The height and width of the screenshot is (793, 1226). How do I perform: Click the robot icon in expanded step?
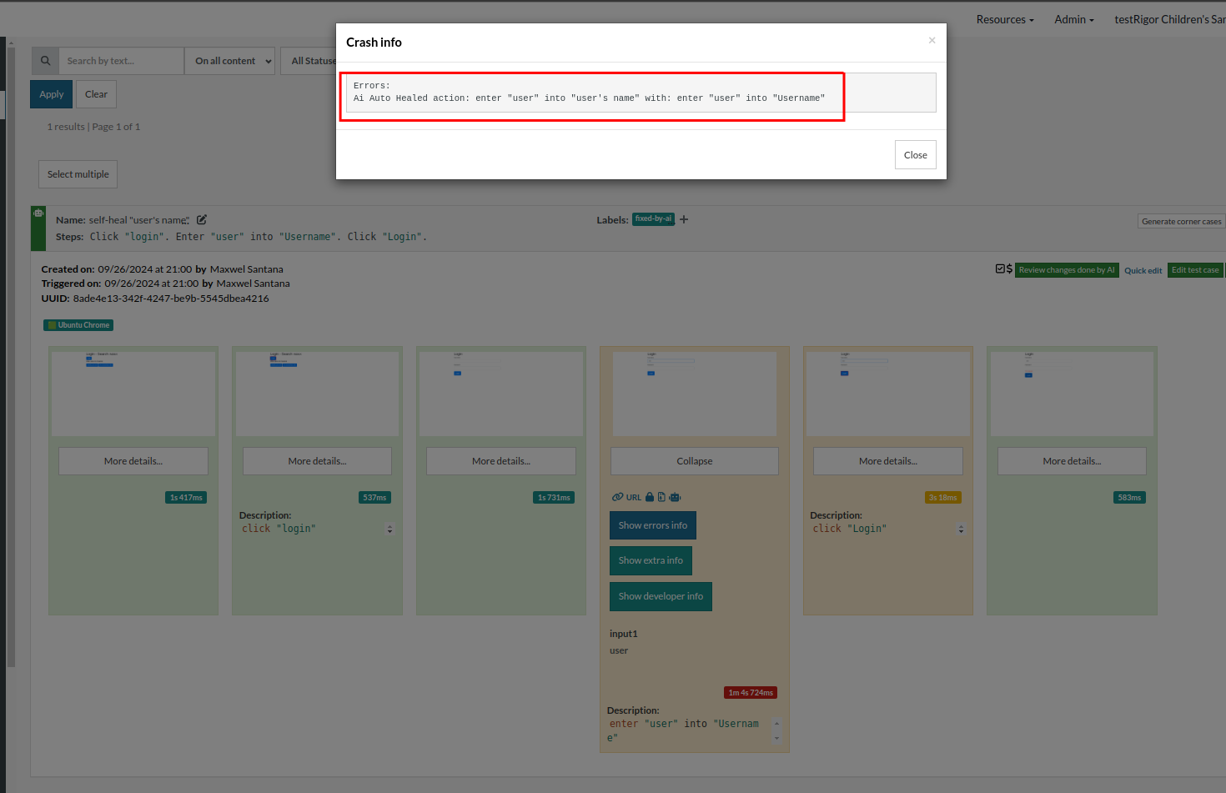click(675, 497)
